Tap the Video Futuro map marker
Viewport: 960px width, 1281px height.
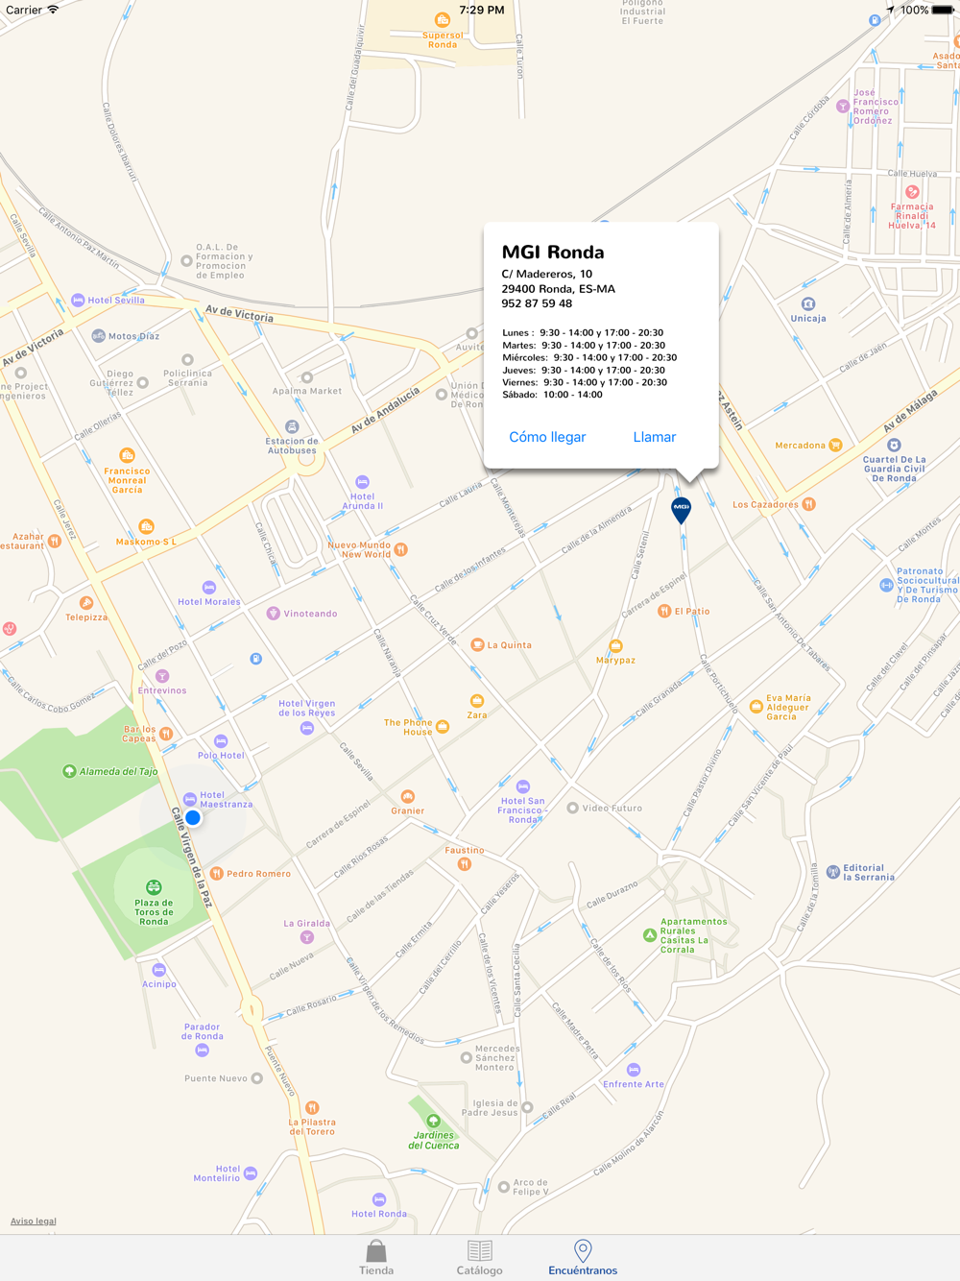(573, 809)
